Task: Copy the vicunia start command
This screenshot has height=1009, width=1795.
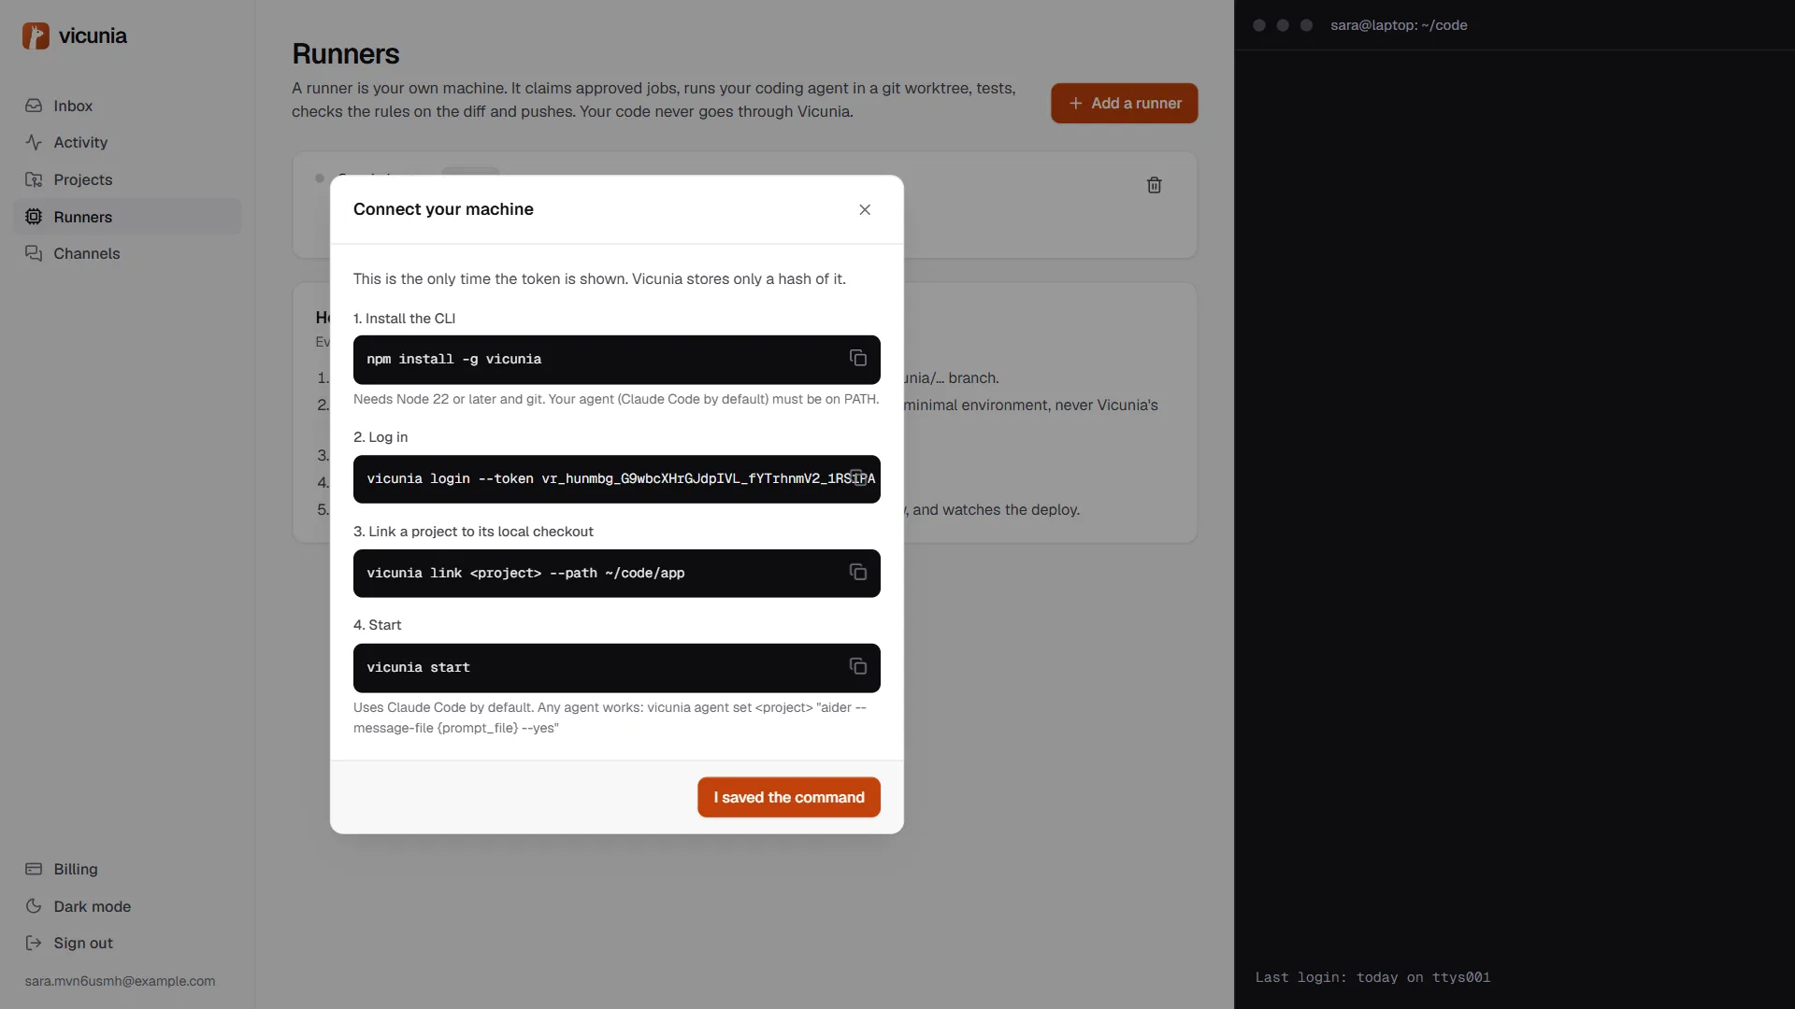Action: (x=857, y=667)
